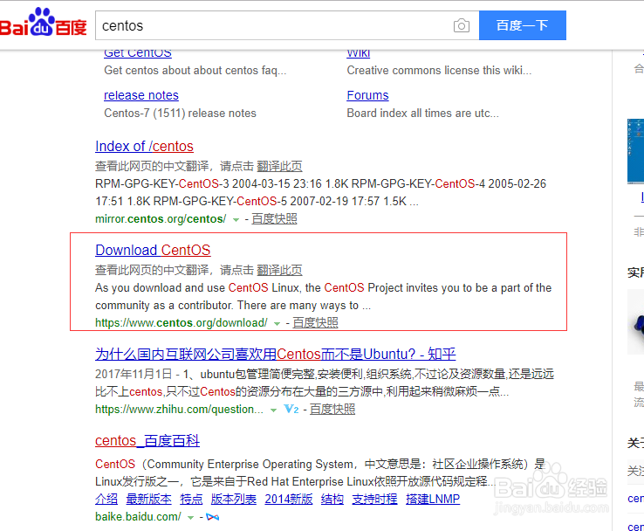Expand dropdown arrow after baike.baidu.com/

190,517
